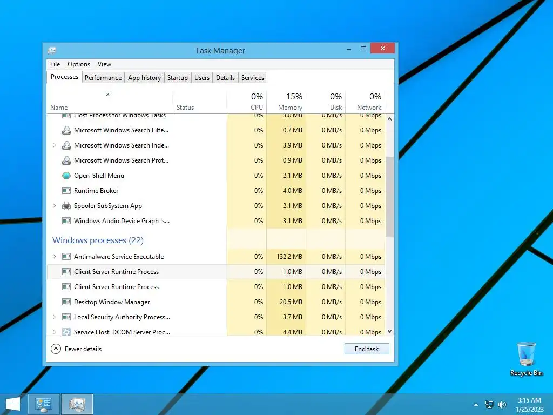Open the Options menu

(79, 64)
